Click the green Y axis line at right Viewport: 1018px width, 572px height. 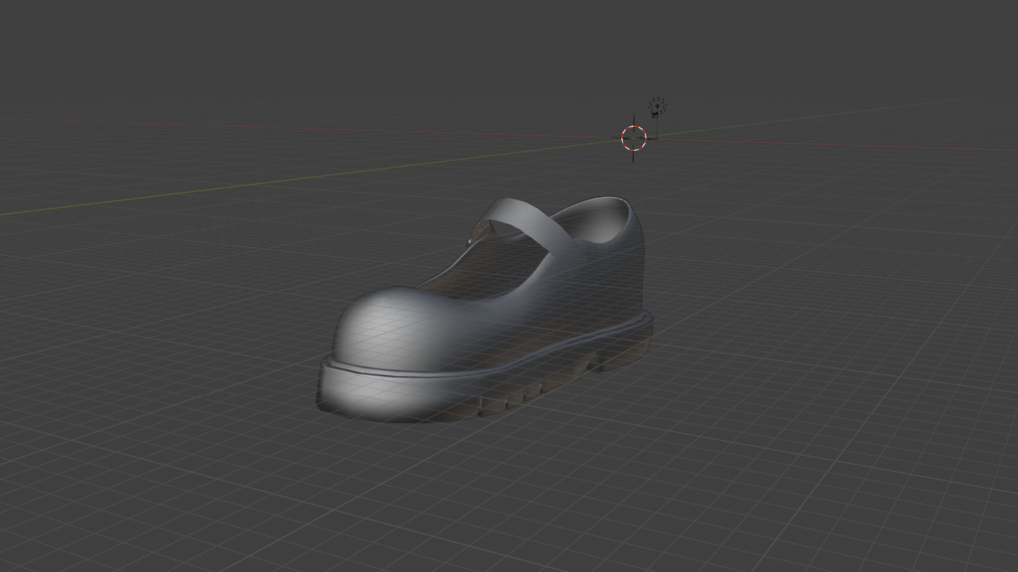point(824,115)
